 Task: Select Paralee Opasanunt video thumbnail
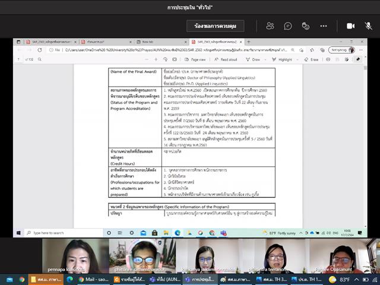[344, 256]
